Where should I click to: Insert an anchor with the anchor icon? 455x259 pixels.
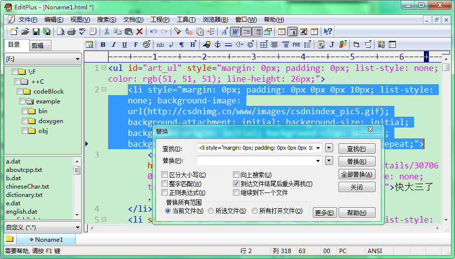[x=218, y=45]
